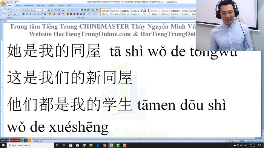This screenshot has width=264, height=148.
Task: Open Chrome from the taskbar
Action: pos(104,145)
